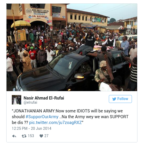View the 27 likes count
The height and width of the screenshot is (144, 155).
click(46, 136)
